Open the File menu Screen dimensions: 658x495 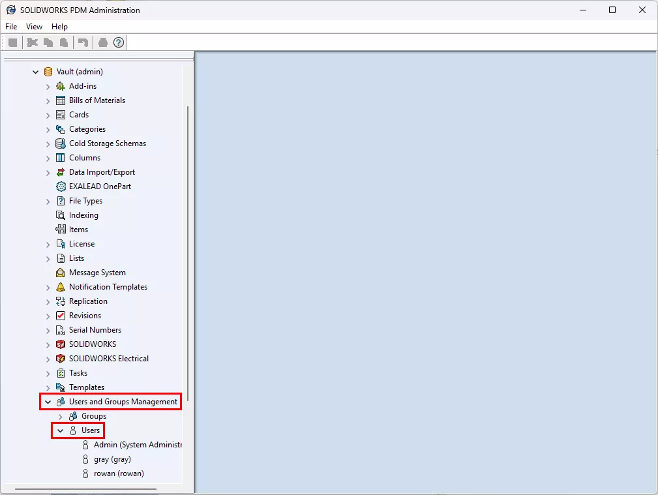click(11, 27)
